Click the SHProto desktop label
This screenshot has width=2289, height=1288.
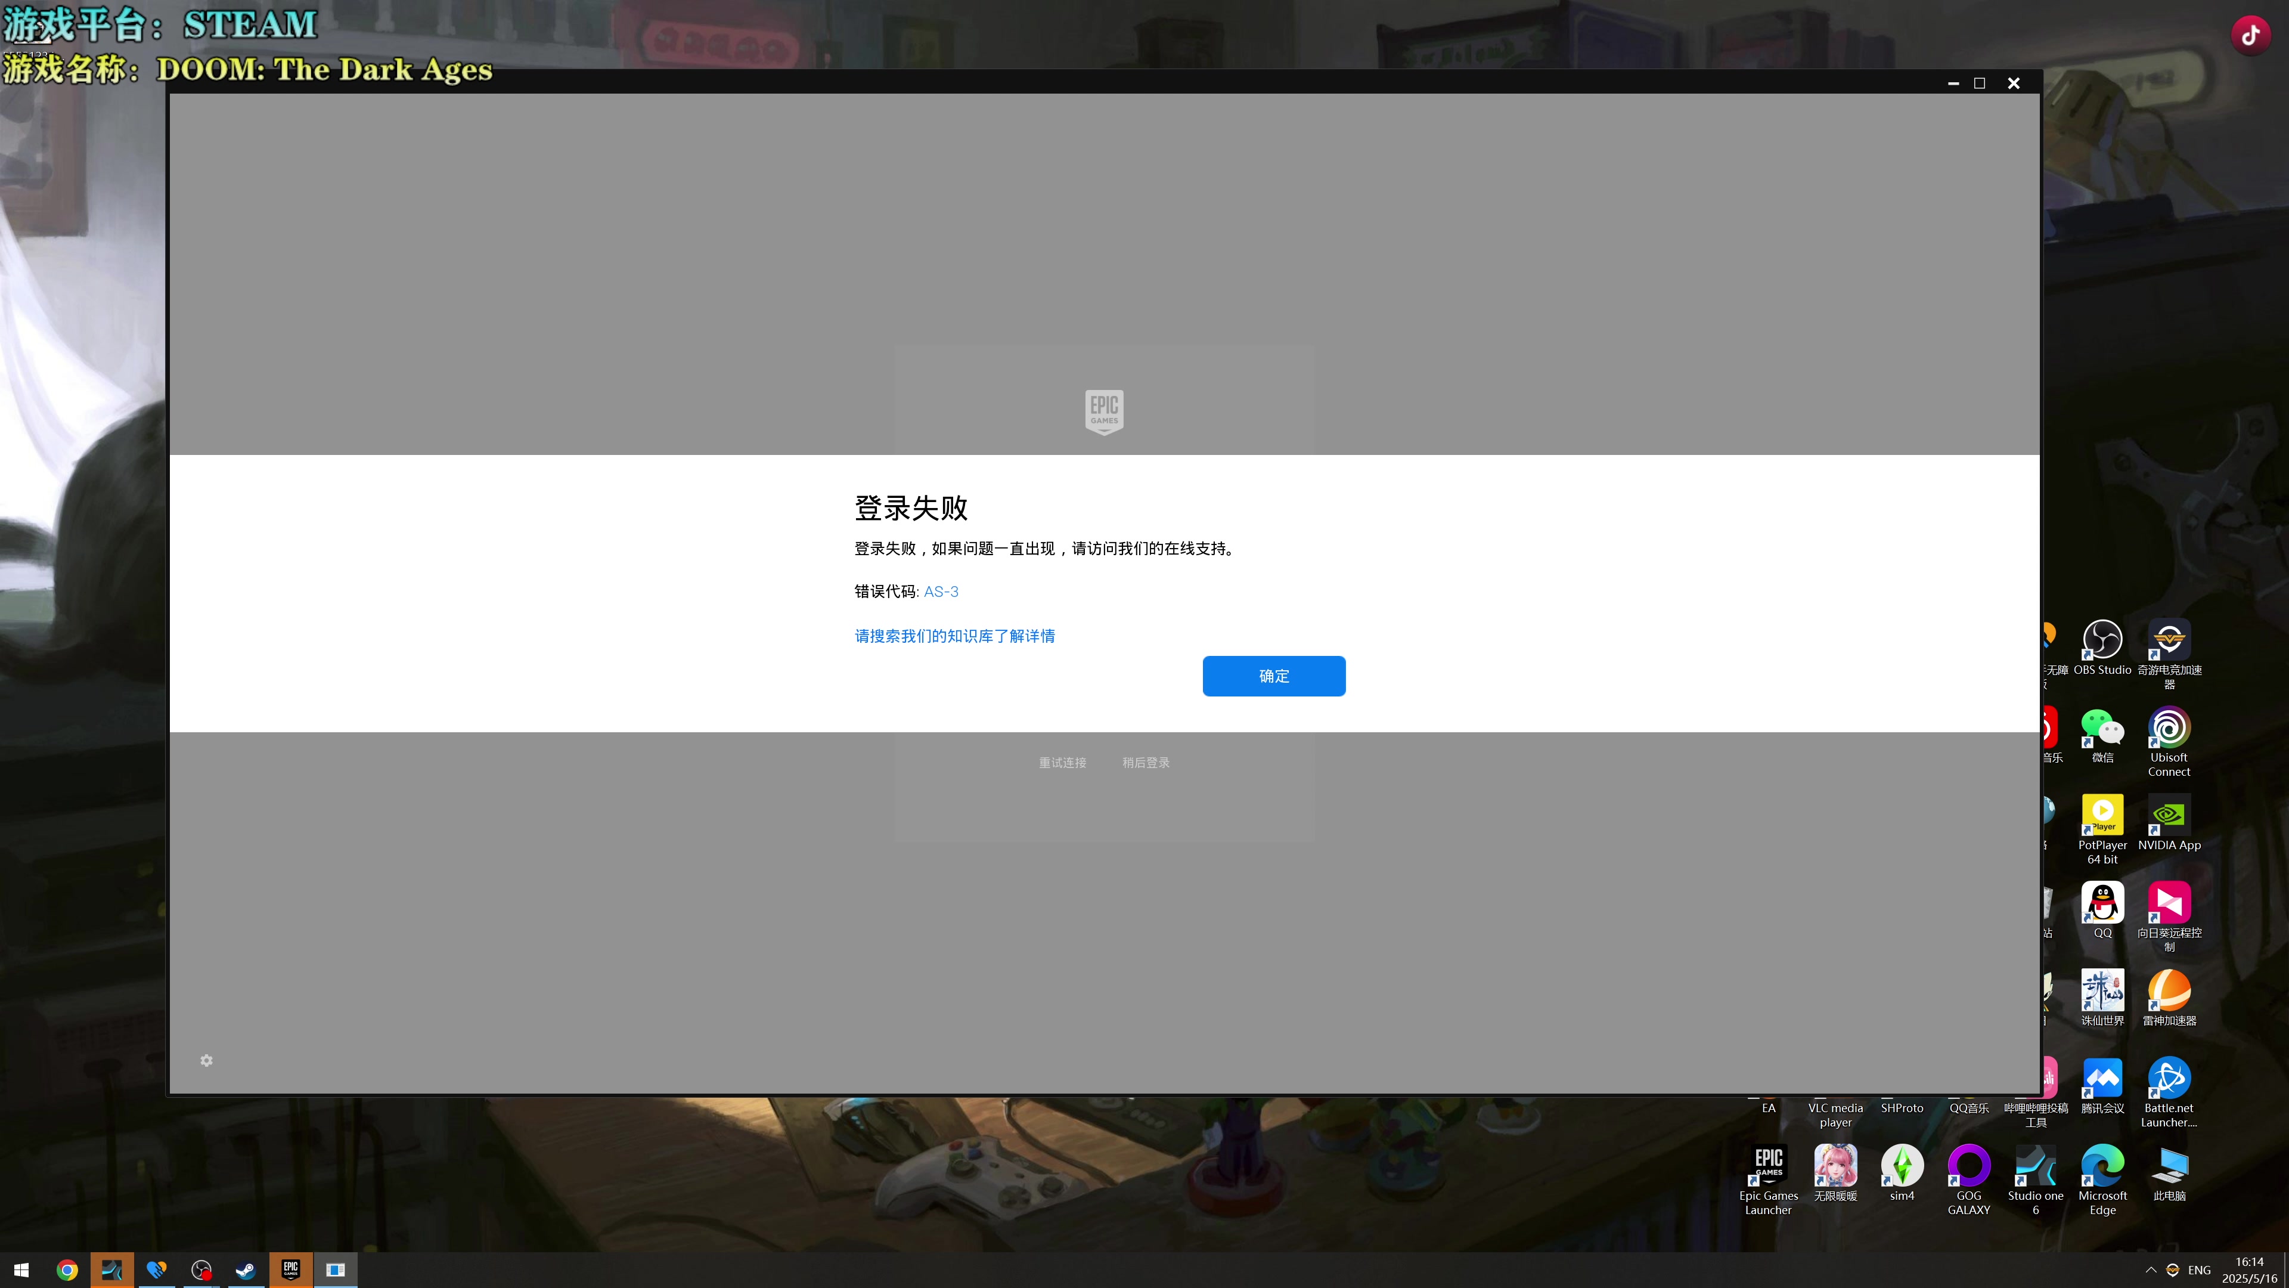click(1902, 1109)
